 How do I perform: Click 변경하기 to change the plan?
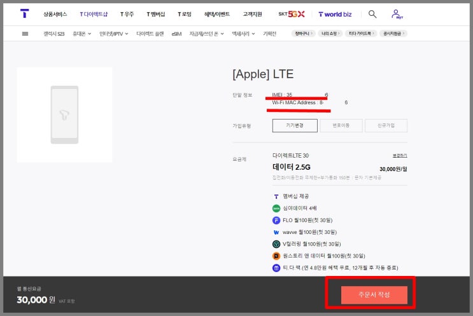click(x=400, y=155)
